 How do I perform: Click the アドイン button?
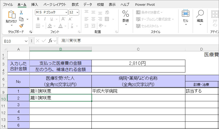pos(215,18)
